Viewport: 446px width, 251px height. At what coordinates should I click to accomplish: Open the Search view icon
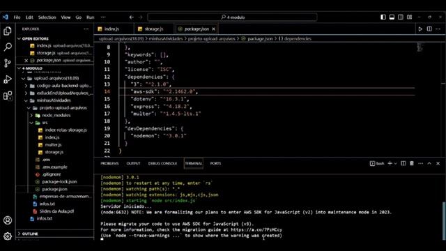[x=8, y=47]
